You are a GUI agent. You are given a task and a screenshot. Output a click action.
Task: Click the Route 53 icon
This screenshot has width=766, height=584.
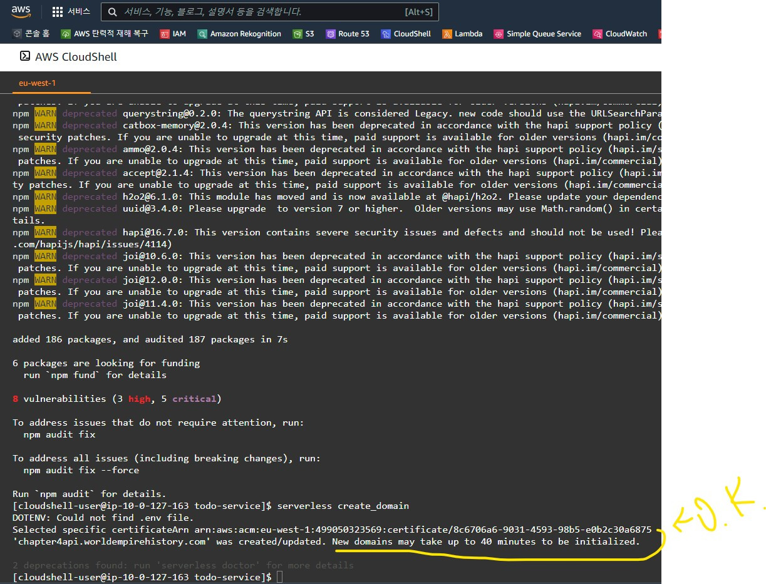click(330, 34)
